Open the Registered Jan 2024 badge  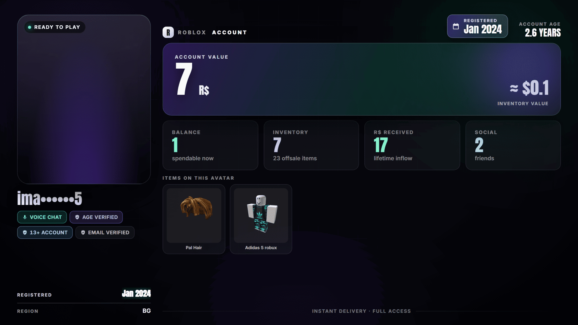[477, 26]
